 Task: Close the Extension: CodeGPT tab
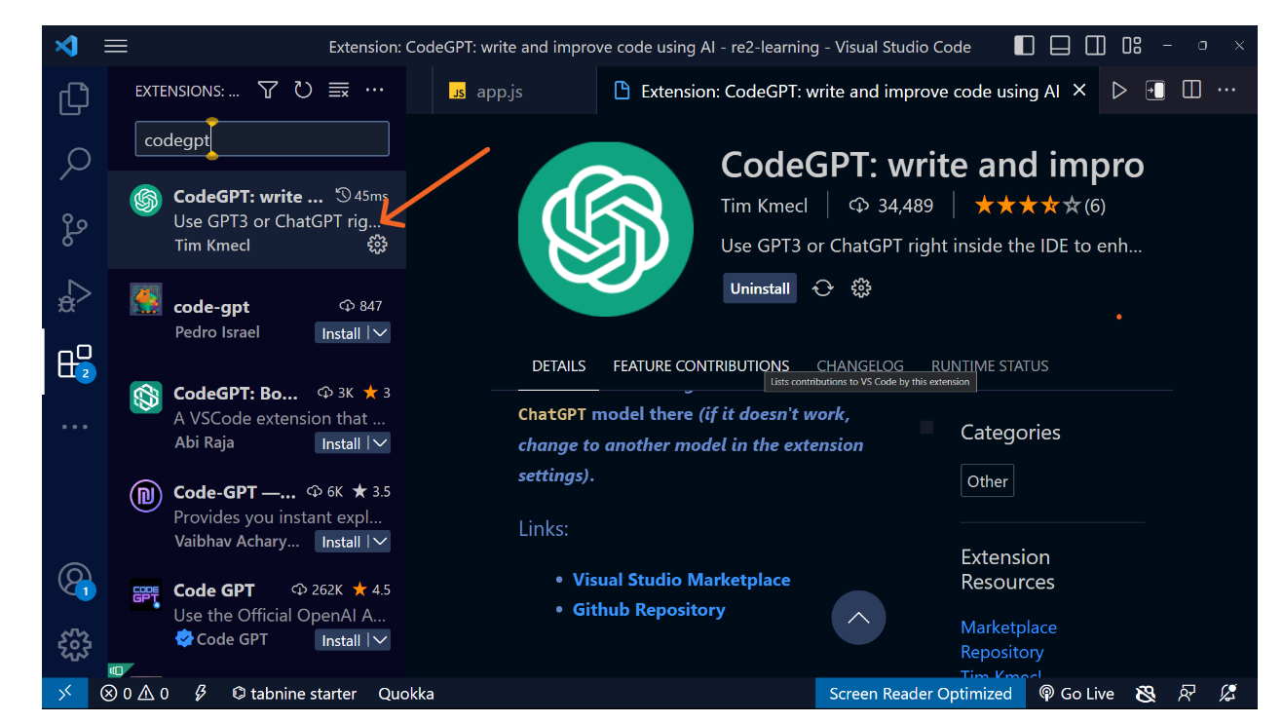click(x=1079, y=90)
